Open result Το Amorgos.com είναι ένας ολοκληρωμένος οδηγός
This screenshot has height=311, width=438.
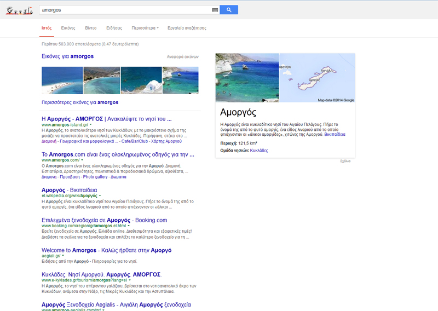[118, 154]
